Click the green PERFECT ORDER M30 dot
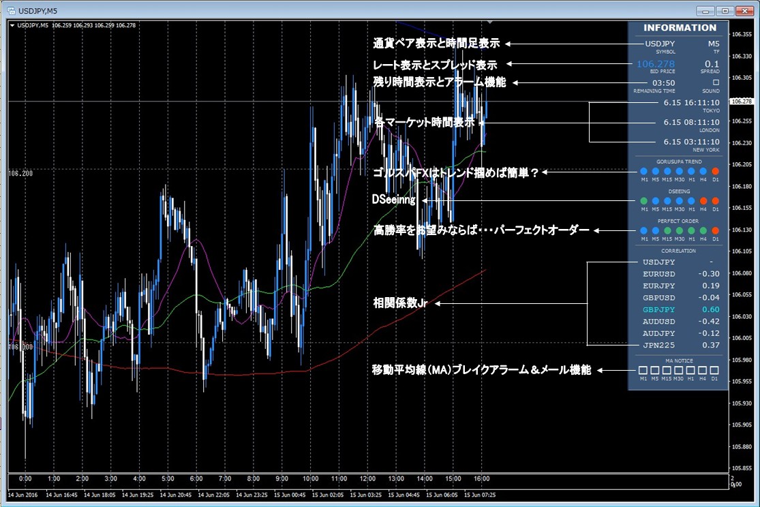Viewport: 760px width, 507px height. pyautogui.click(x=679, y=231)
